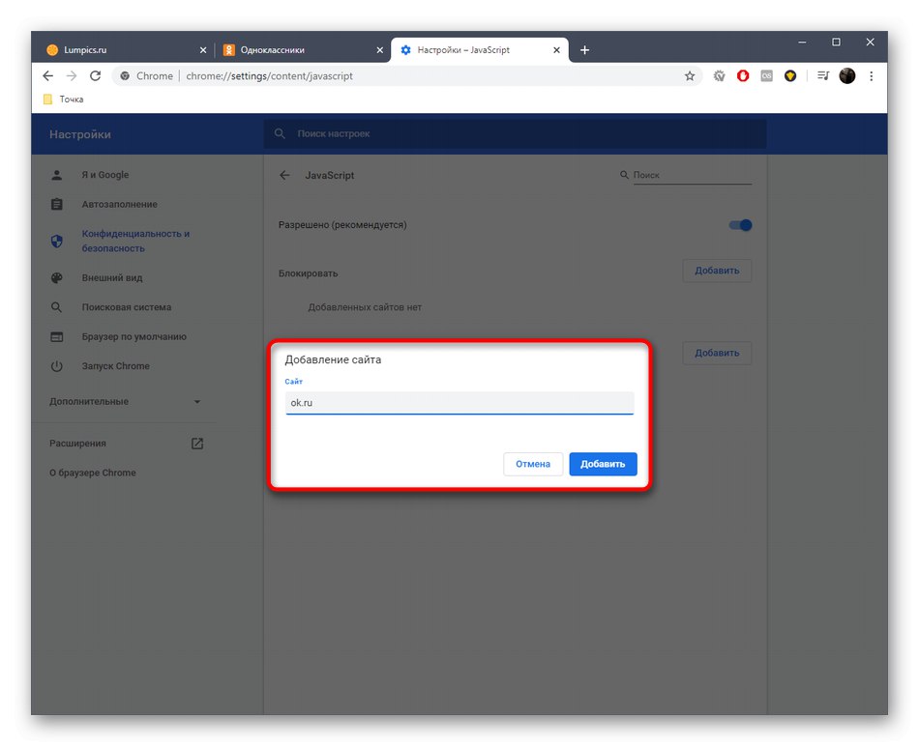The height and width of the screenshot is (746, 919).
Task: Switch to the Lumpics.ru tab
Action: pyautogui.click(x=127, y=50)
